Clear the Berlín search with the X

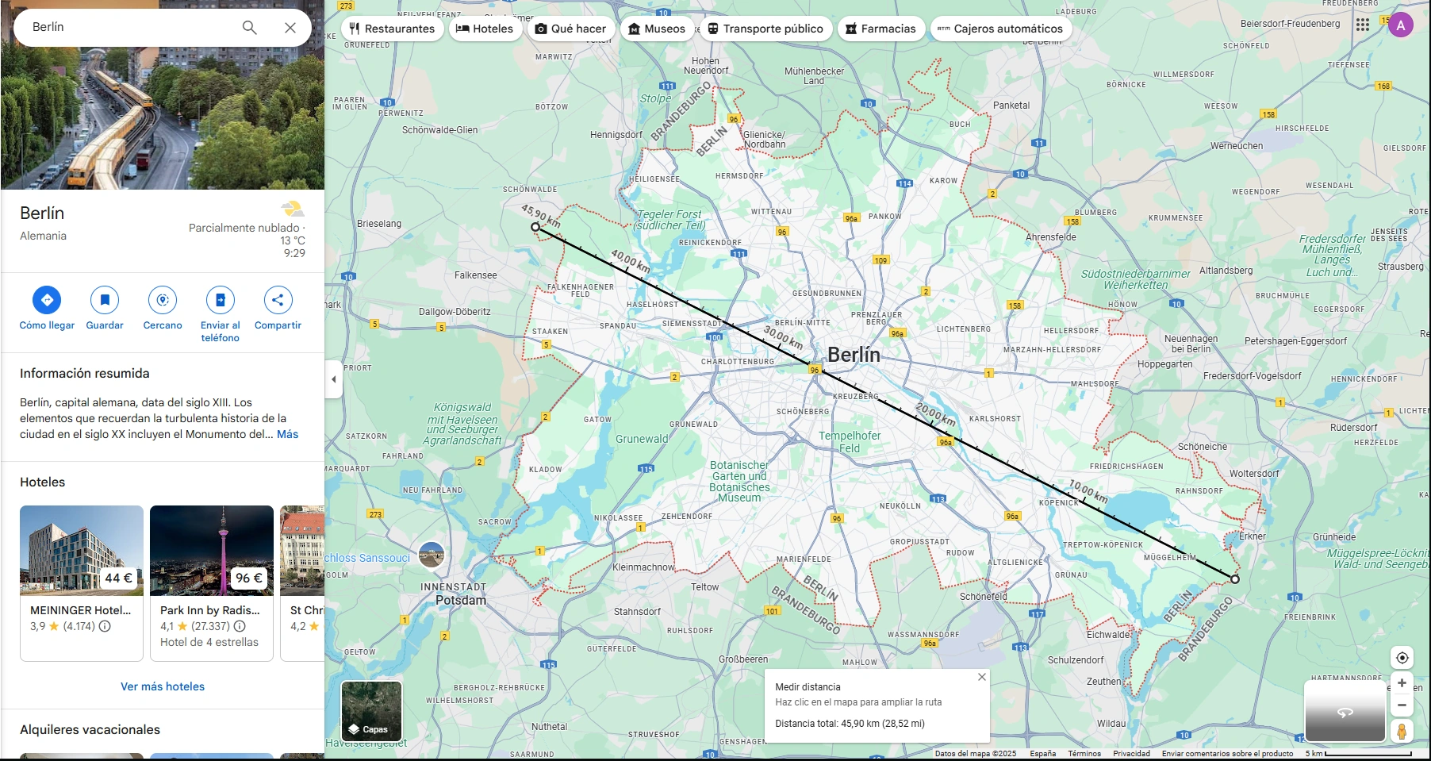[290, 28]
